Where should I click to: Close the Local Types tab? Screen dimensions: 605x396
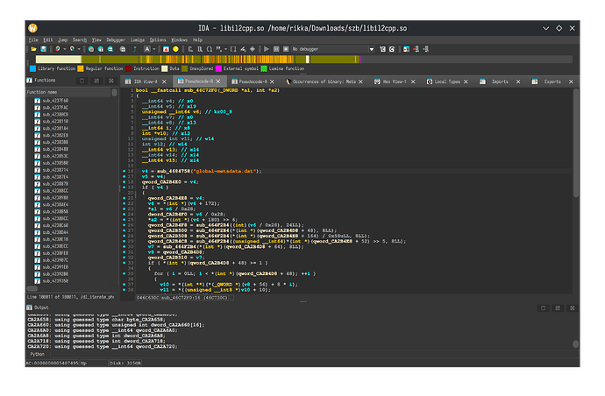pos(466,81)
